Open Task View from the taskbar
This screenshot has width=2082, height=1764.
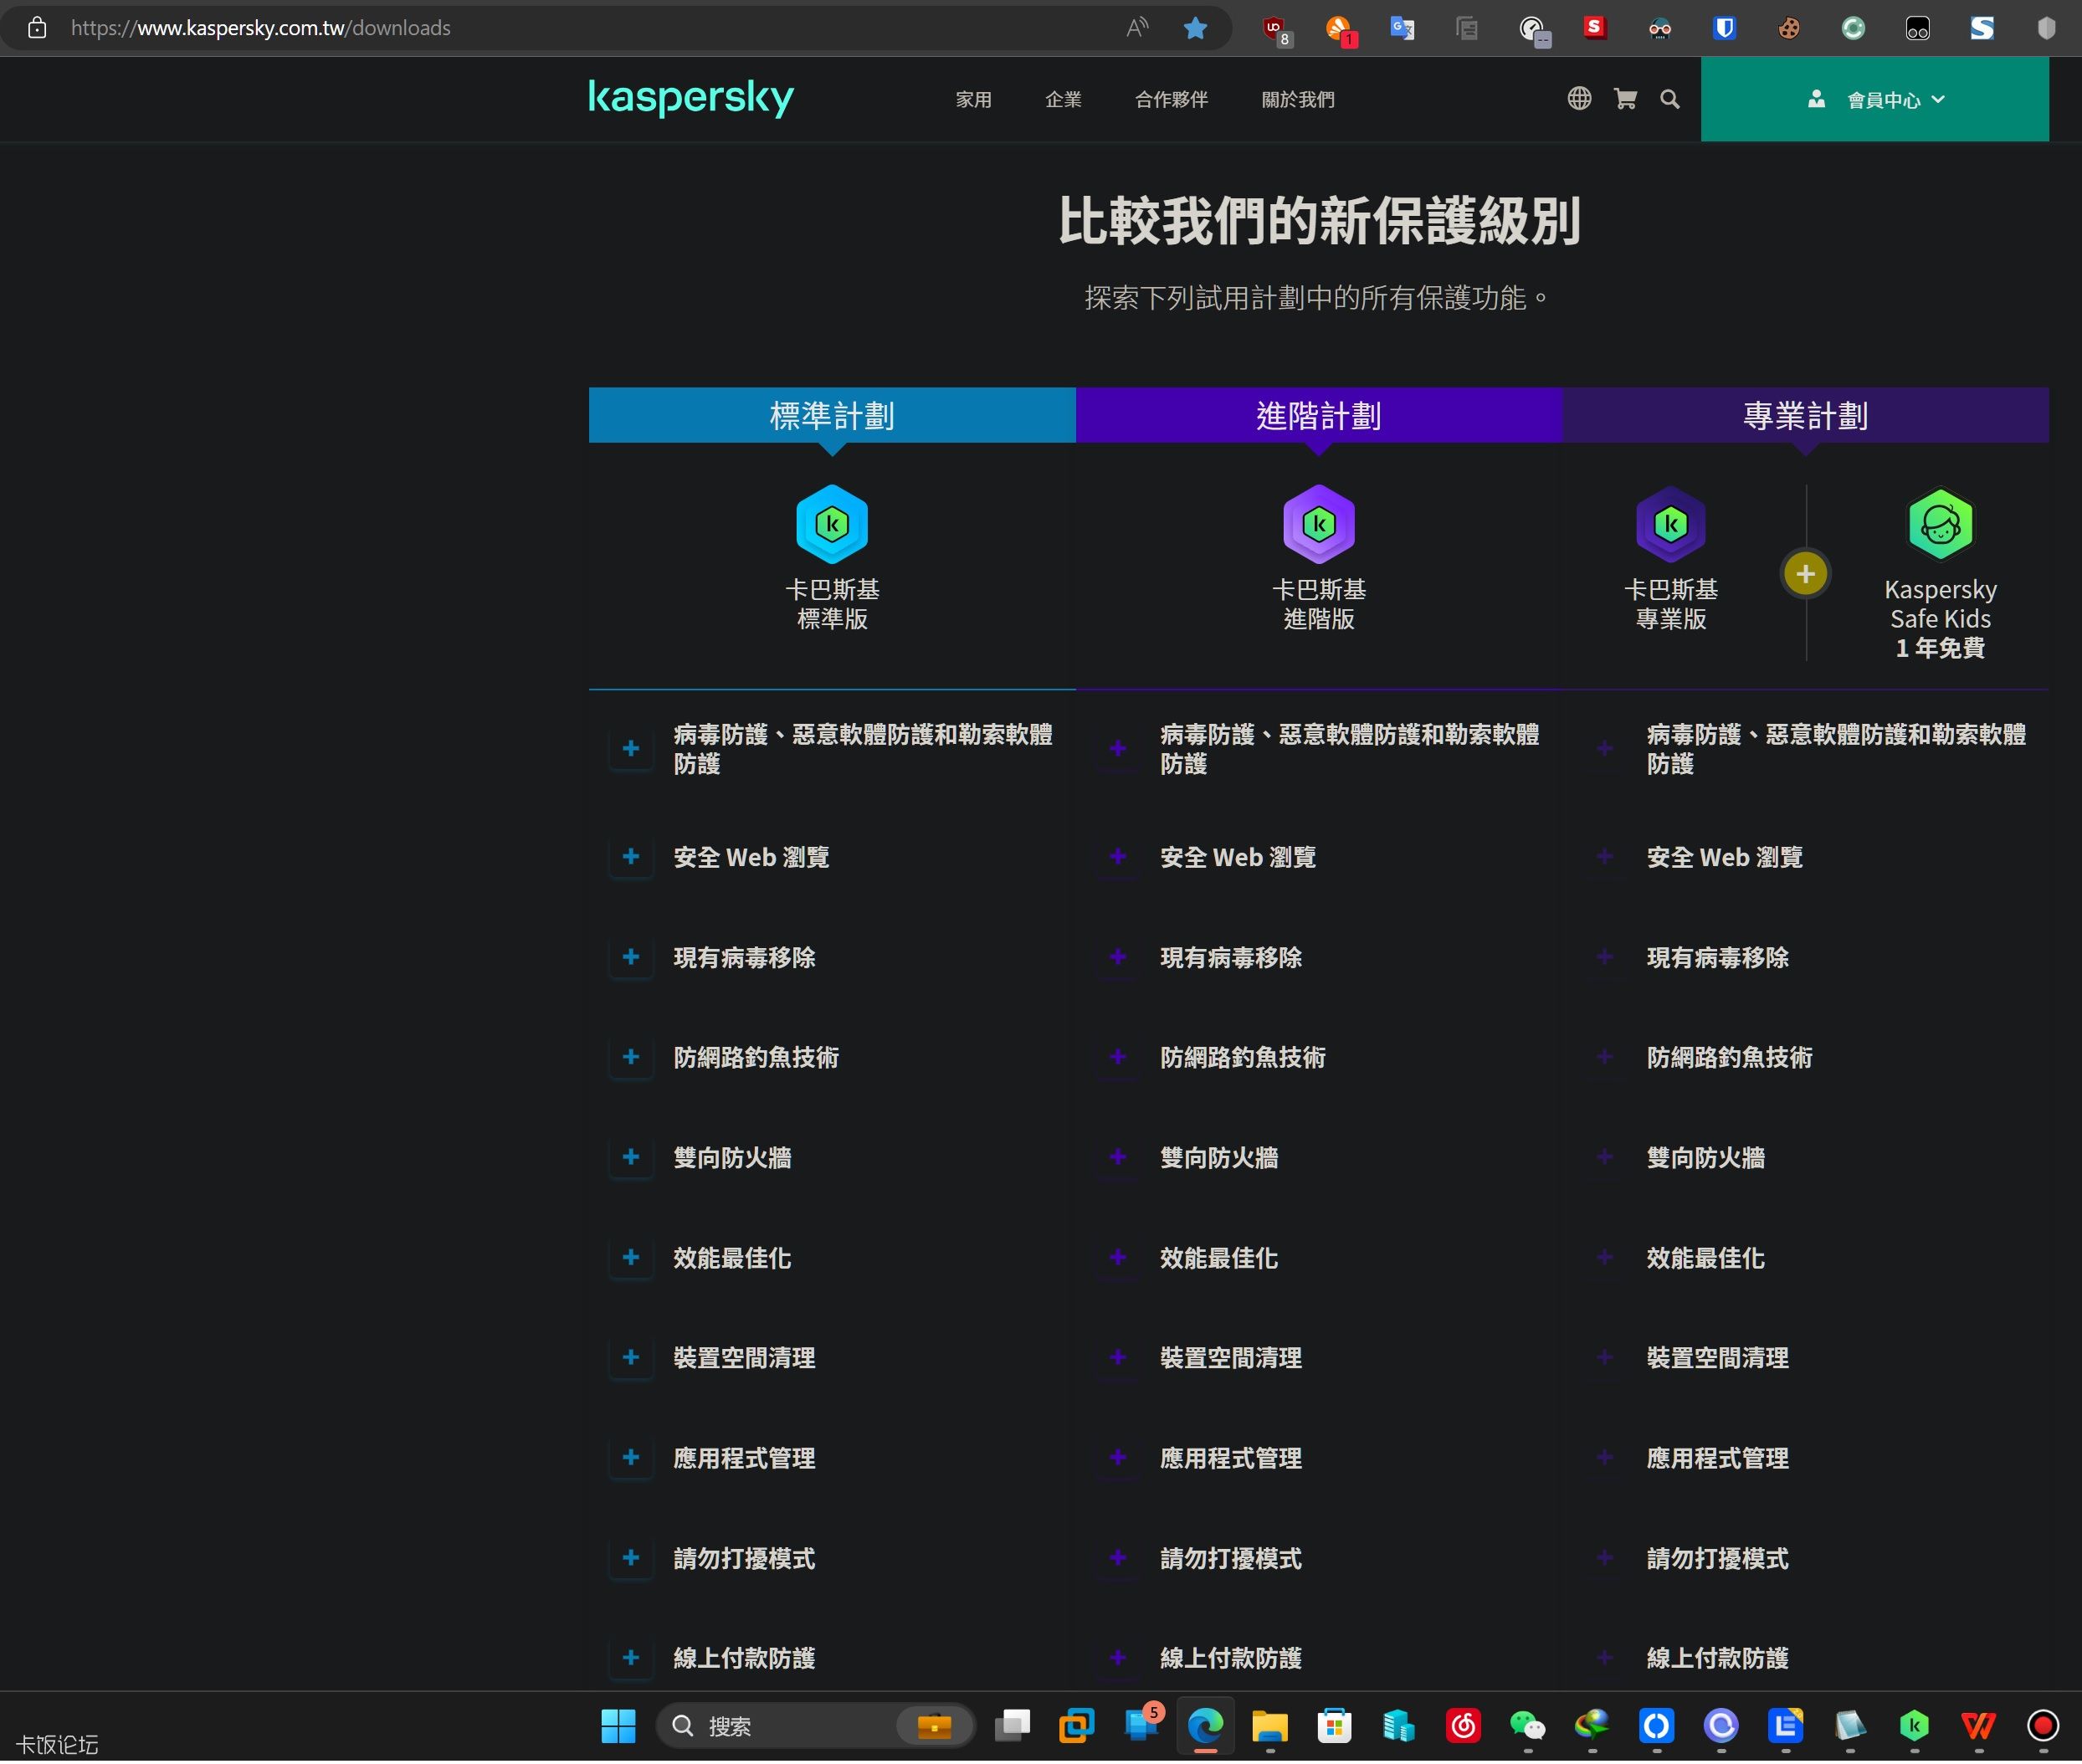coord(1012,1726)
